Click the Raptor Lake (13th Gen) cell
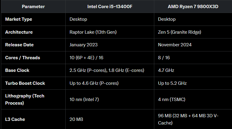232x129 pixels. 93,32
